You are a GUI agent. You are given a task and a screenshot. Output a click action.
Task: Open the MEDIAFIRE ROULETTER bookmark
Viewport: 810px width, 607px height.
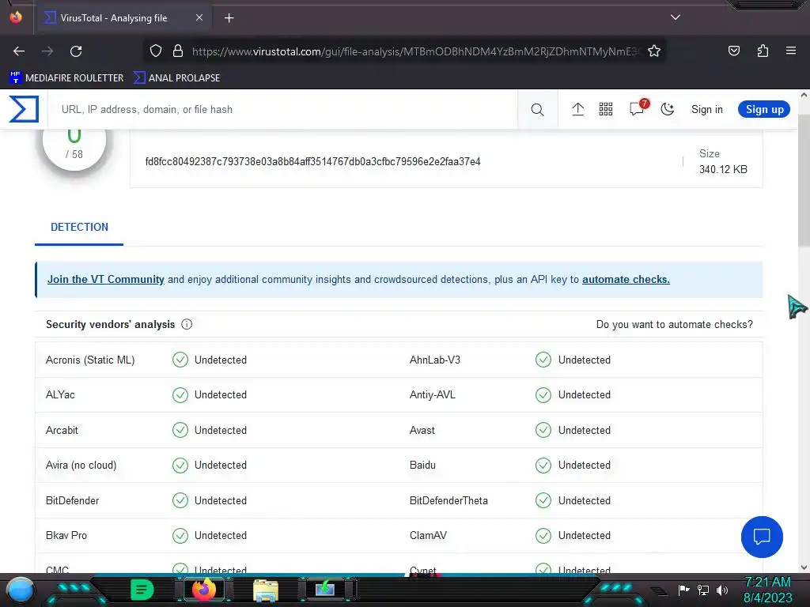(66, 78)
